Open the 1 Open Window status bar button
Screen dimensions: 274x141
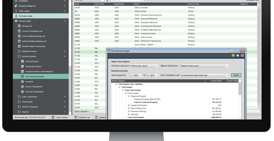60,117
